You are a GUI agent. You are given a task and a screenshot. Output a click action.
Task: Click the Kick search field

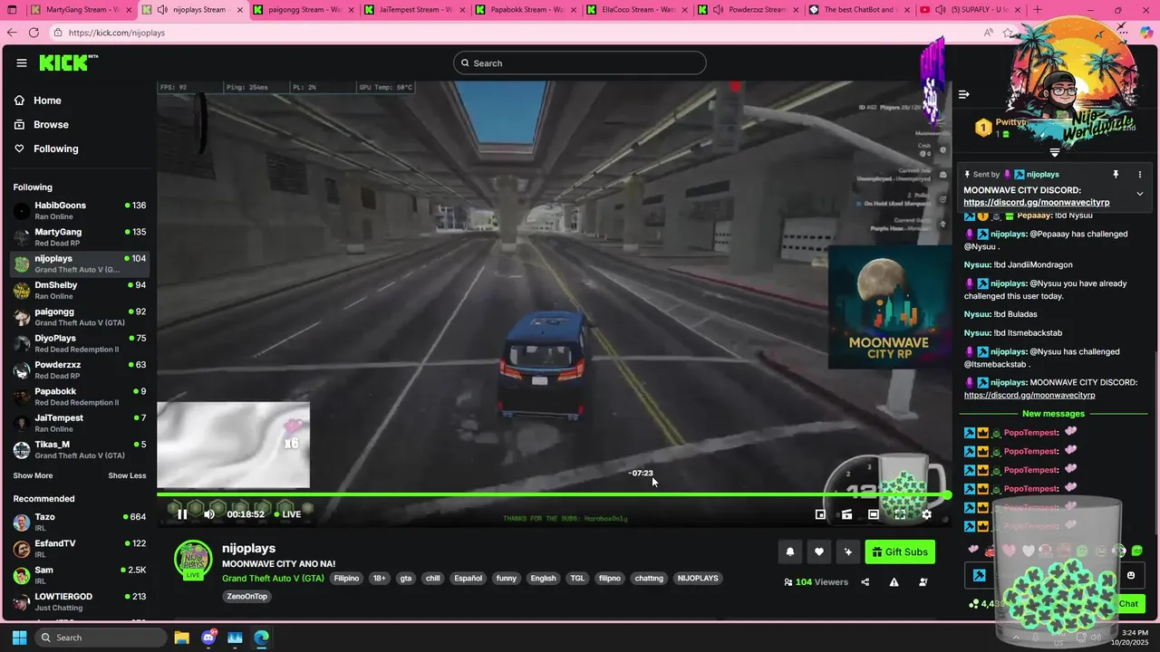tap(580, 63)
